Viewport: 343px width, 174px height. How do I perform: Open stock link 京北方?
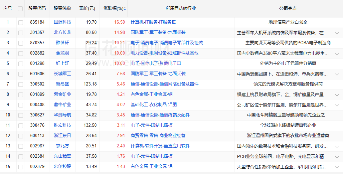(x=63, y=146)
